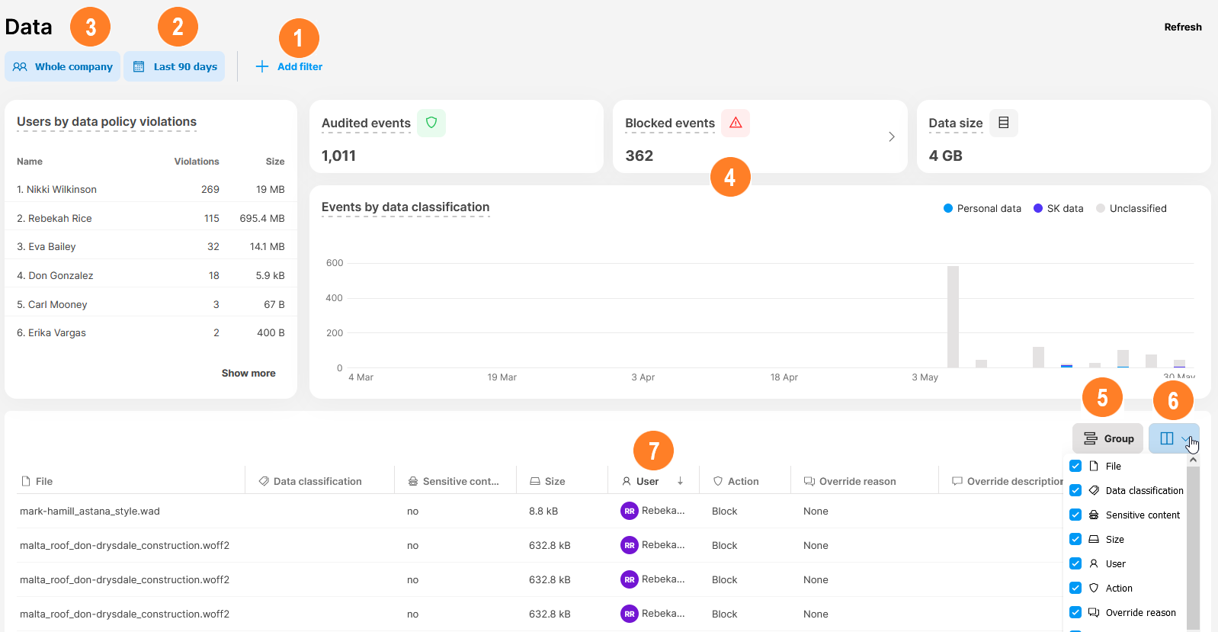Select the Action entry in column list

pyautogui.click(x=1118, y=588)
